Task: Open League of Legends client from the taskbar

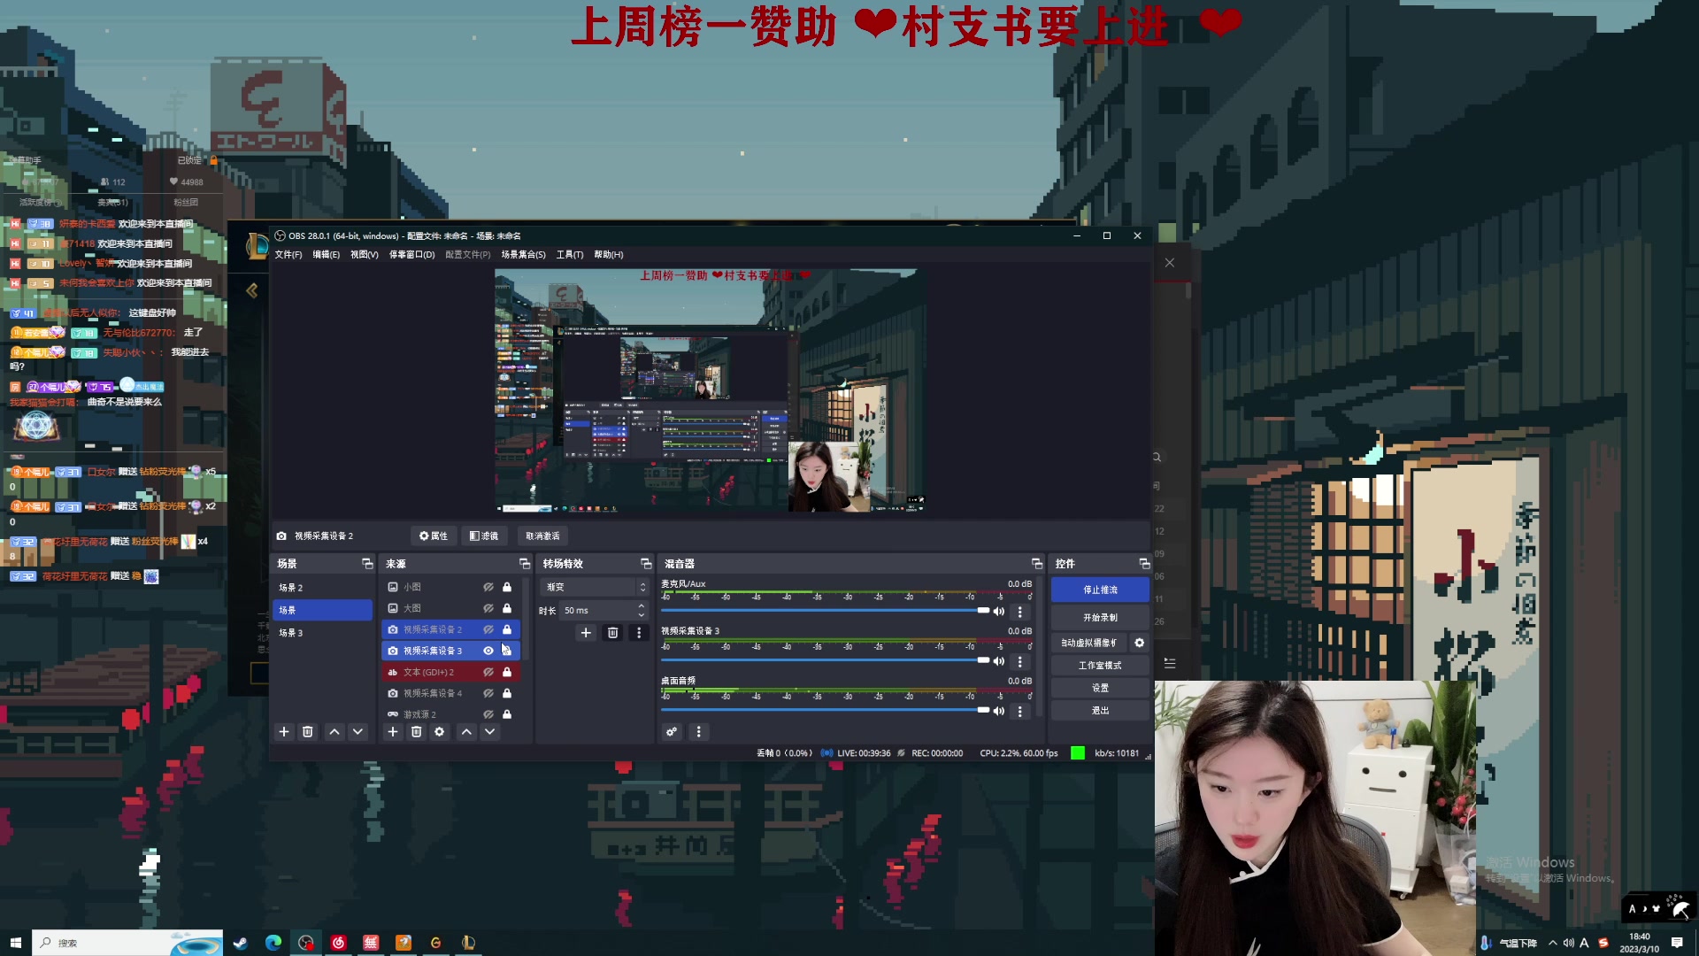Action: 469,943
